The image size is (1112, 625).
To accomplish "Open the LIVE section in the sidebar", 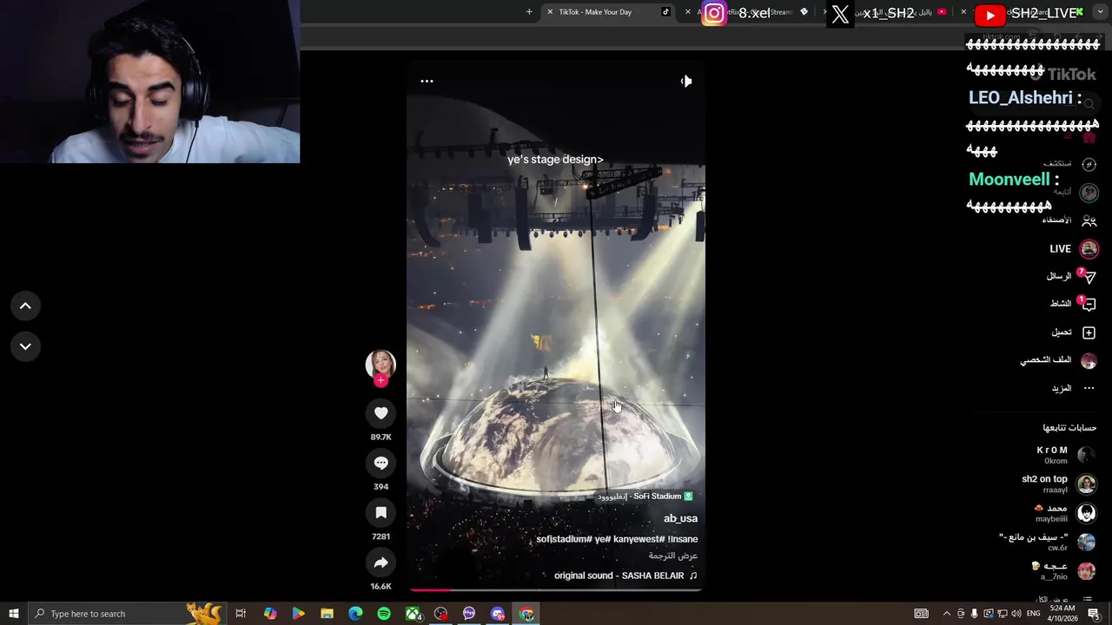I will pyautogui.click(x=1074, y=249).
